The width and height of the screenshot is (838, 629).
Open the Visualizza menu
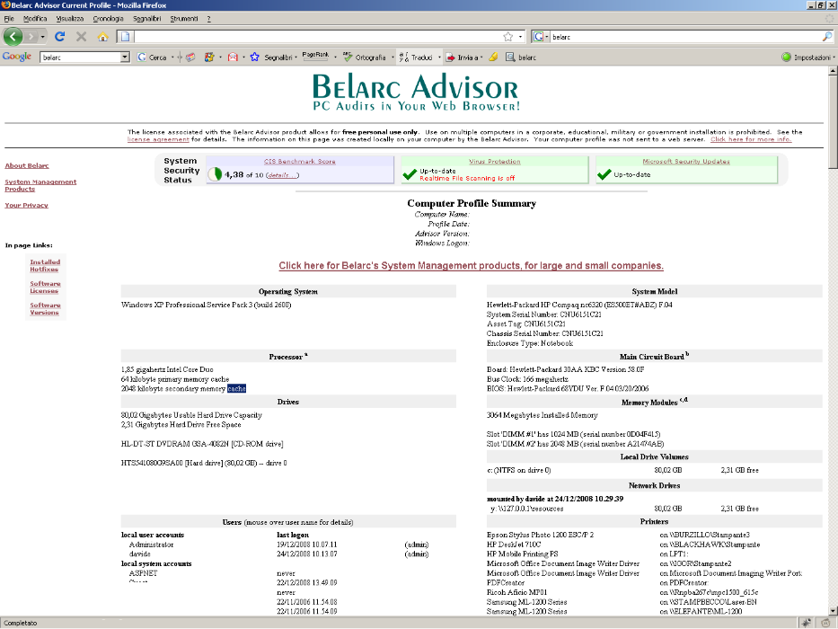pos(70,19)
